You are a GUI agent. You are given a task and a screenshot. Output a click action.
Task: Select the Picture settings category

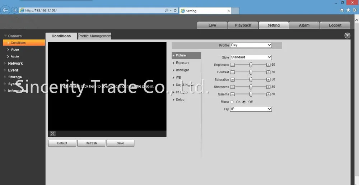tap(186, 55)
